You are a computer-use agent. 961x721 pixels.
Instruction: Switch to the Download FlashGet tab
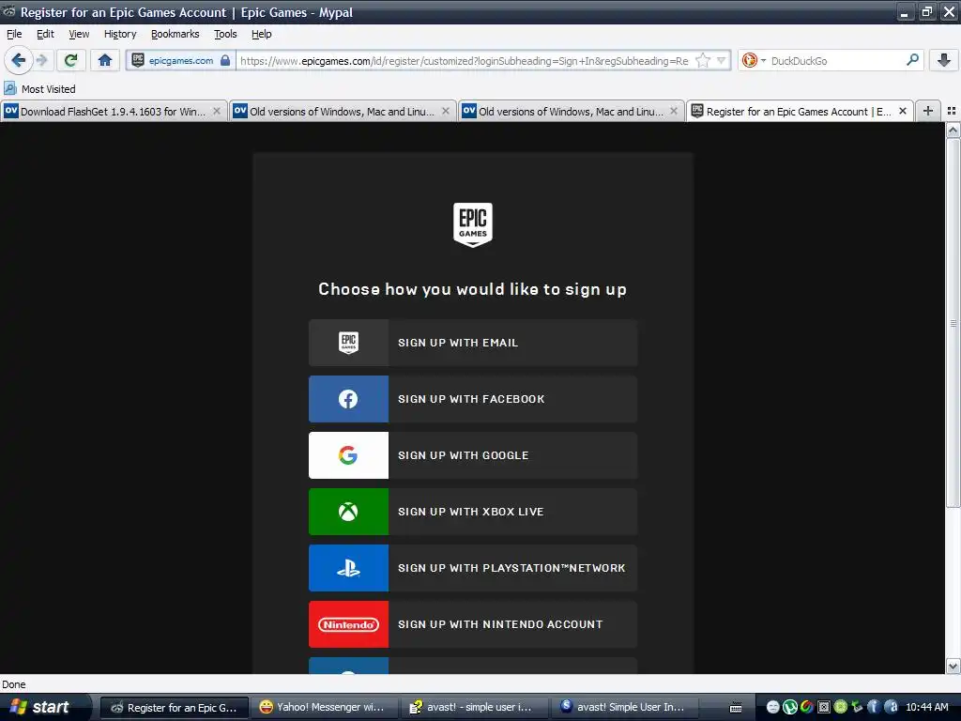click(x=113, y=111)
